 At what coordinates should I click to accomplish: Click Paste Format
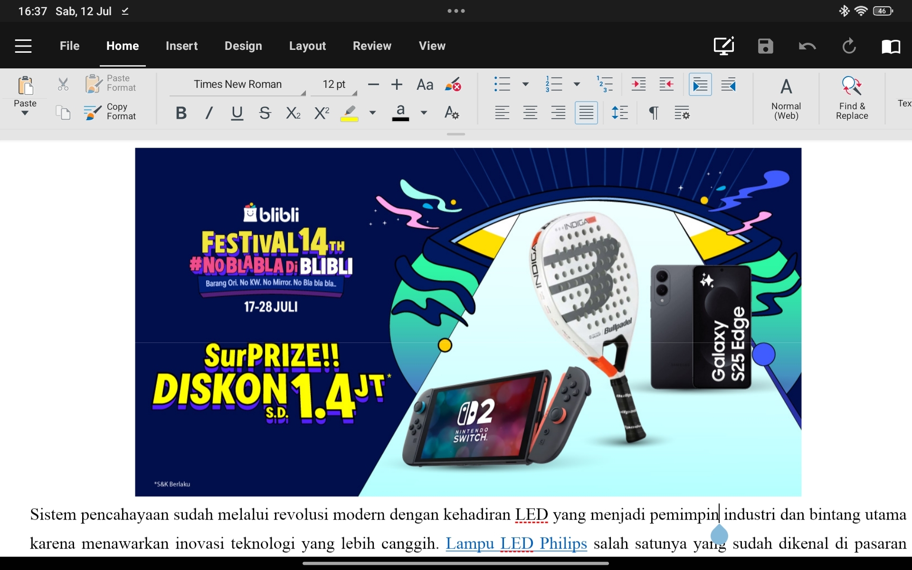click(111, 83)
